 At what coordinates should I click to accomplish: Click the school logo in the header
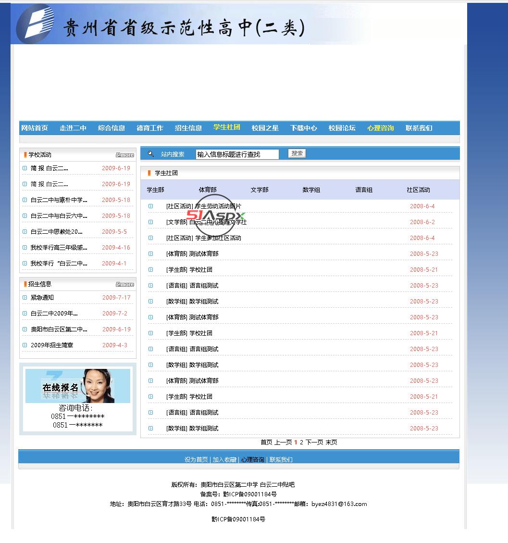36,23
